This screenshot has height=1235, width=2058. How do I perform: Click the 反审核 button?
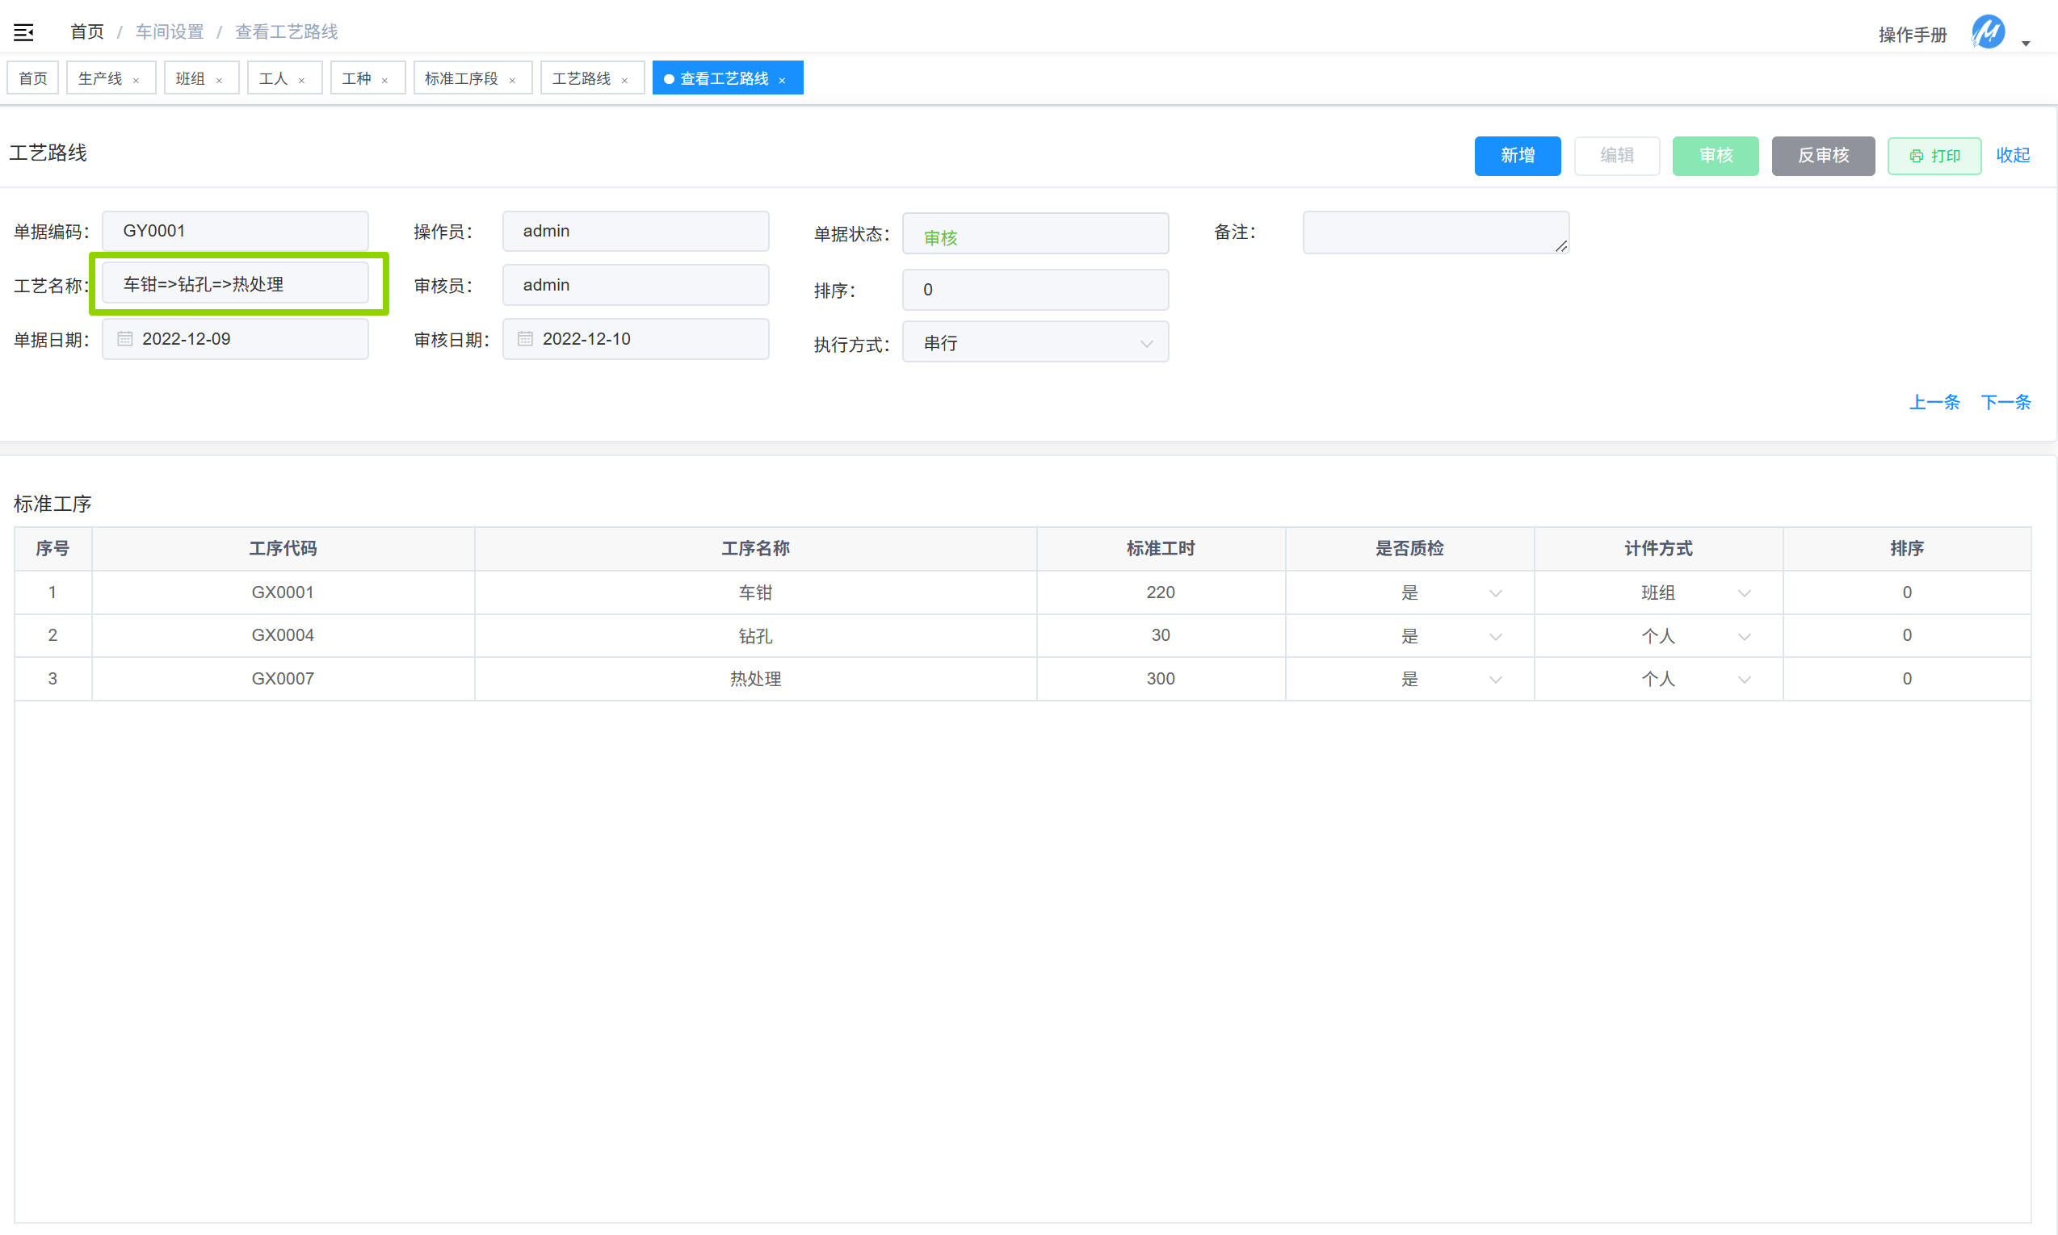[x=1822, y=156]
